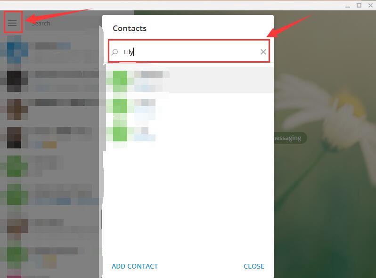Click the Contacts search field containing Lily
This screenshot has height=278, width=376.
(189, 51)
